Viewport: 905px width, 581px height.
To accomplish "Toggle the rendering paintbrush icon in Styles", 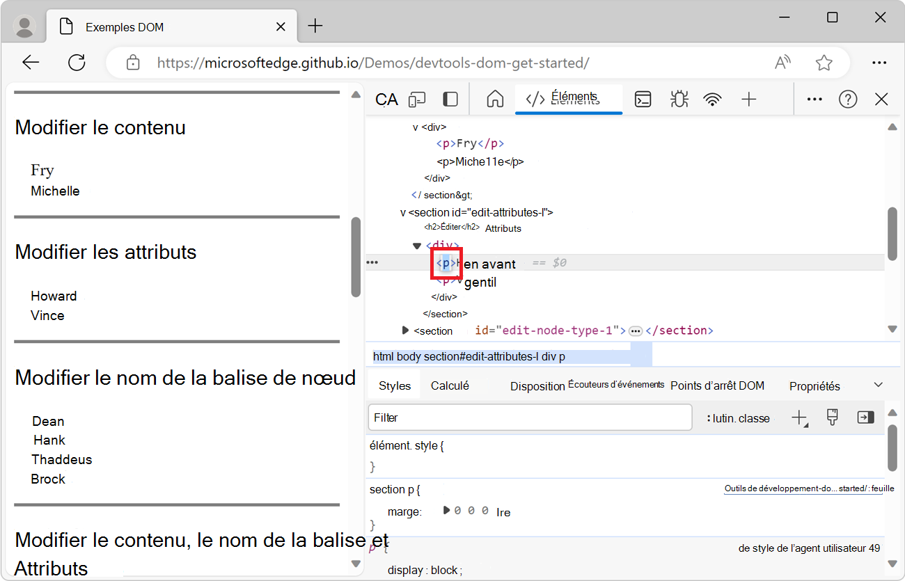I will (x=833, y=417).
